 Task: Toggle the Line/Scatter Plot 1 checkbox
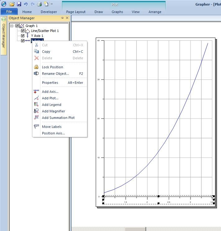pos(23,31)
